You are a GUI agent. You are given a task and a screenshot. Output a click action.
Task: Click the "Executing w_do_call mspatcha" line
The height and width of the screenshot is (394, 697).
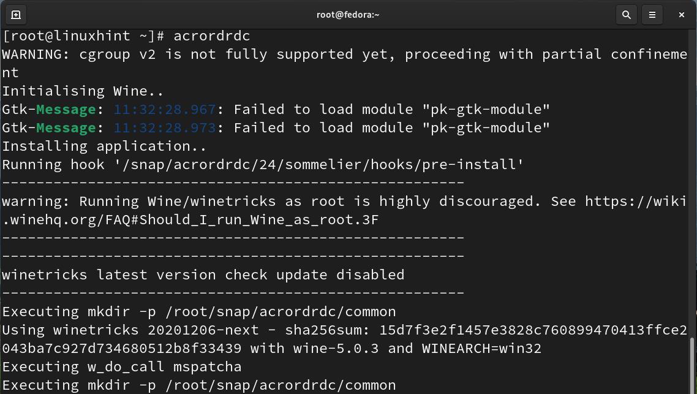point(122,366)
